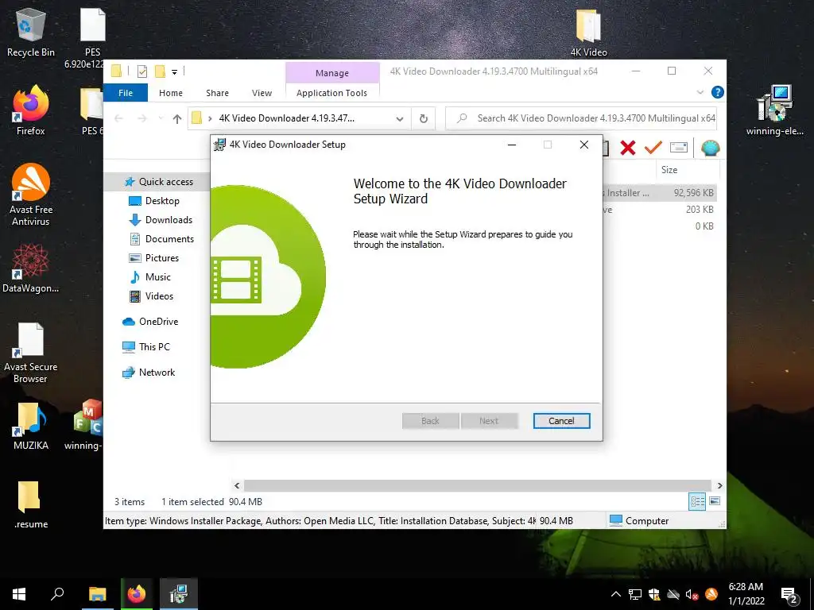Viewport: 814px width, 610px height.
Task: Click the scroll right arrow of horizontal scrollbar
Action: coord(719,485)
